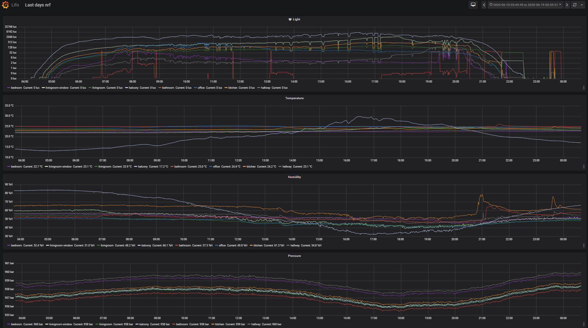The width and height of the screenshot is (588, 328).
Task: Open the refresh interval dropdown
Action: click(582, 5)
